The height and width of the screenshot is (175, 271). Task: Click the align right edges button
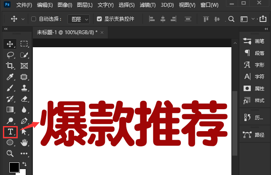coord(173,19)
